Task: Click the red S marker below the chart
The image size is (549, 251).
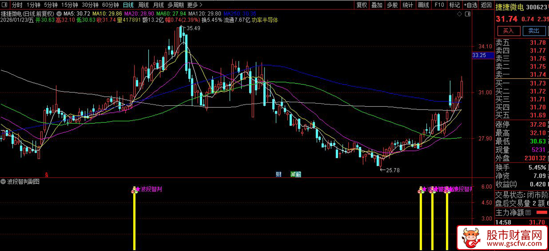Action: click(46, 174)
